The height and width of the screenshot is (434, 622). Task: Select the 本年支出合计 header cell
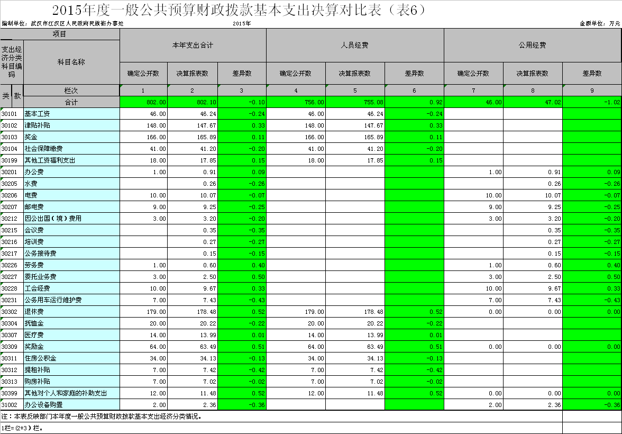click(x=193, y=46)
